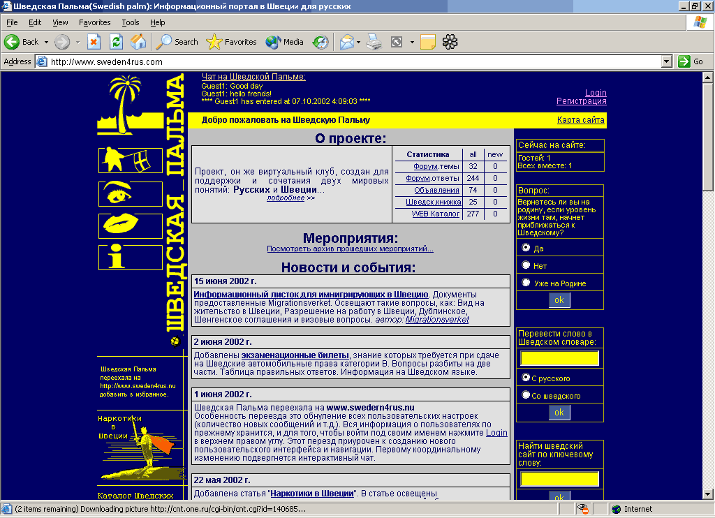Viewport: 715px width, 518px height.
Task: Select the 'Да' poll answer
Action: click(526, 248)
